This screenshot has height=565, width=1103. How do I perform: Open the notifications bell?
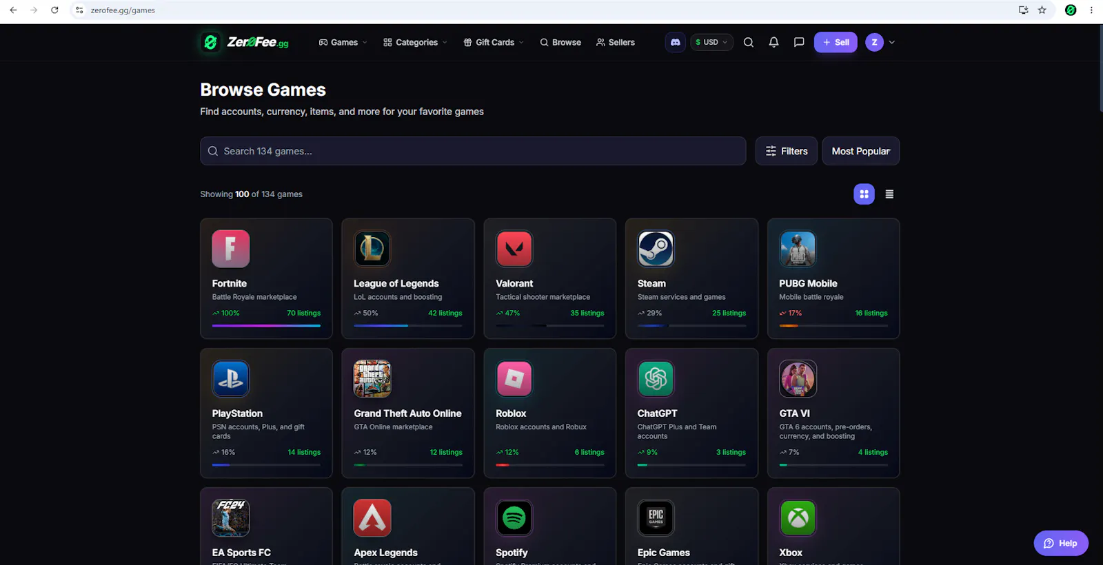click(773, 42)
